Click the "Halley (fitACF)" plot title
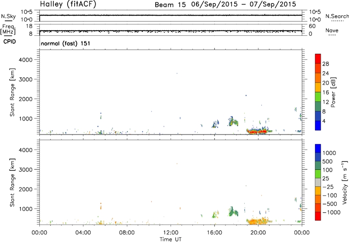349x242 pixels. click(68, 4)
